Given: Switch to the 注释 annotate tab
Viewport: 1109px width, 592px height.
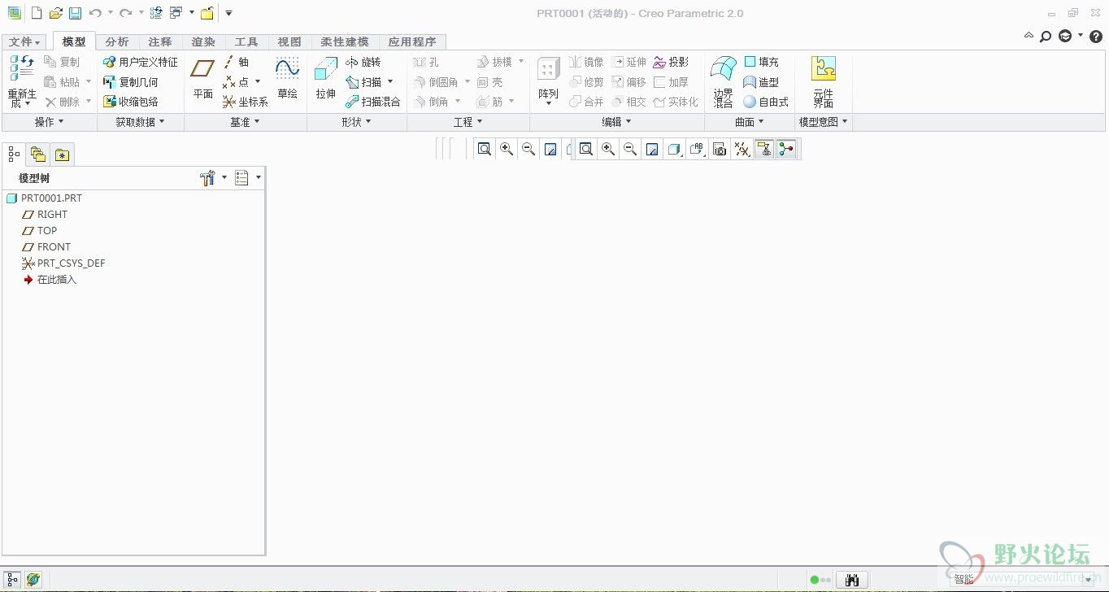Looking at the screenshot, I should 160,42.
